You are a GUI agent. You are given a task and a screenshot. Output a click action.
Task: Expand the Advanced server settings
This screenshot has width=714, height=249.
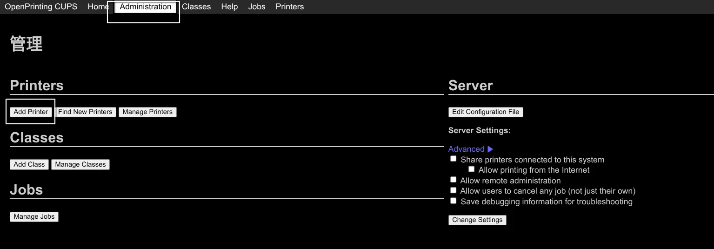[470, 149]
